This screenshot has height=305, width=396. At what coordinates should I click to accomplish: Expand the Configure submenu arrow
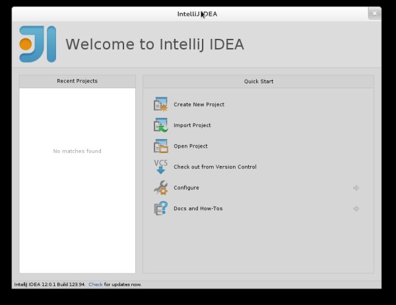356,188
